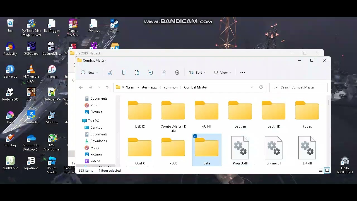The height and width of the screenshot is (201, 357).
Task: Uncheck the data folder selection checkbox
Action: tap(195, 136)
